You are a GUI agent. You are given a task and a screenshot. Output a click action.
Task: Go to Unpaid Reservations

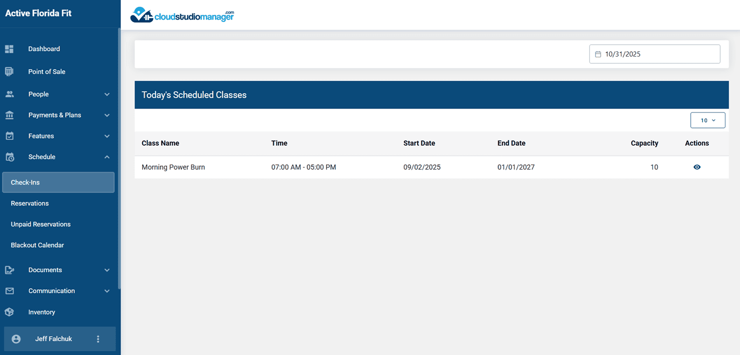[40, 224]
